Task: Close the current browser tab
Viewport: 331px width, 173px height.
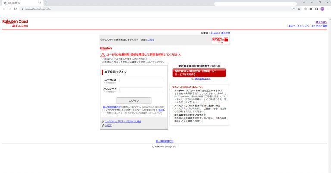Action: [x=41, y=3]
